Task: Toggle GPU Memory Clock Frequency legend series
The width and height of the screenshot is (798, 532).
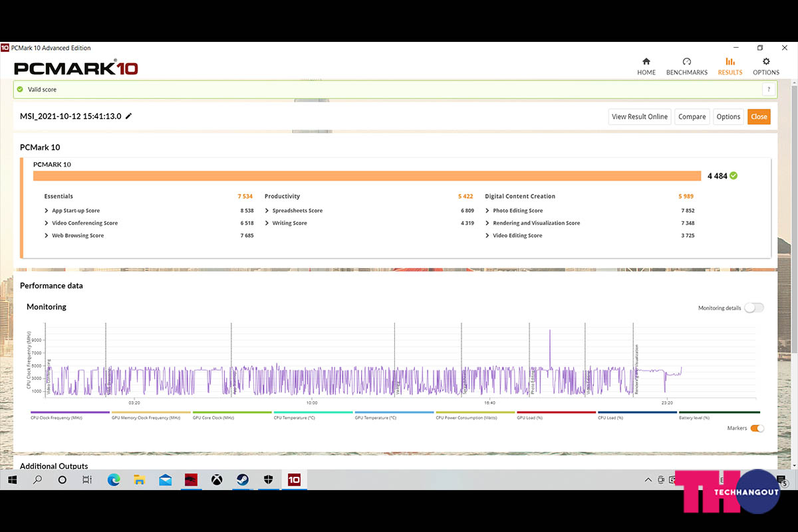Action: coord(152,415)
